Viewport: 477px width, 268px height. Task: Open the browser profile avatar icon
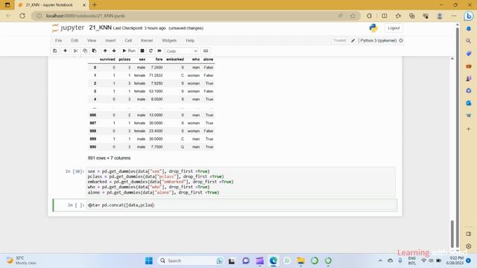(x=440, y=16)
